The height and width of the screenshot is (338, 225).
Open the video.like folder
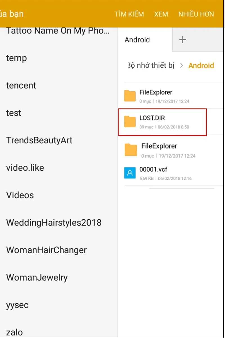coord(25,168)
